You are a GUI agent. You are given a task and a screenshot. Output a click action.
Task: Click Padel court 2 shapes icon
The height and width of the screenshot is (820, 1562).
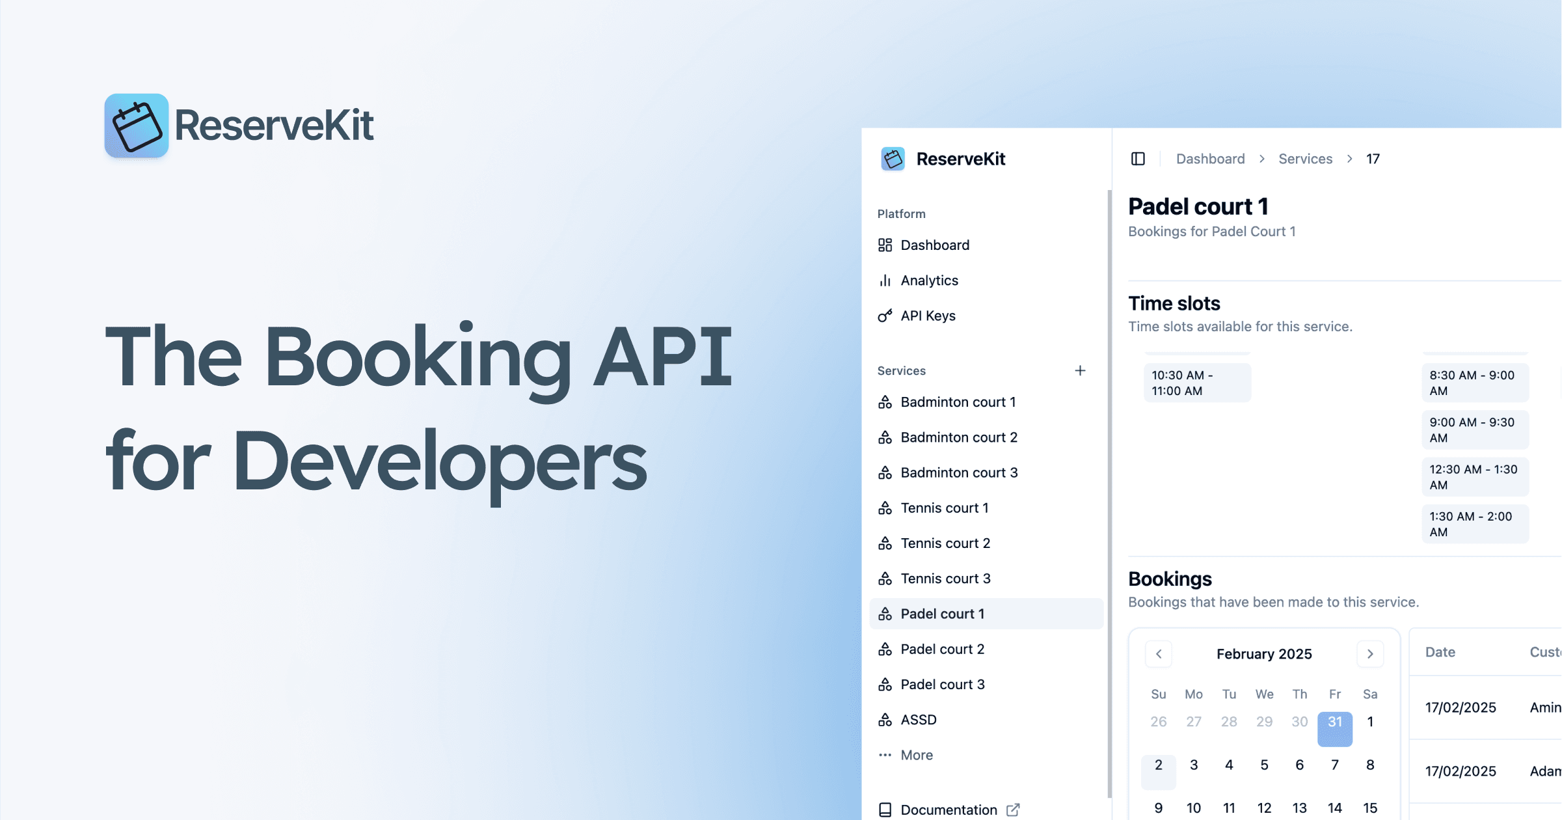[x=885, y=649]
